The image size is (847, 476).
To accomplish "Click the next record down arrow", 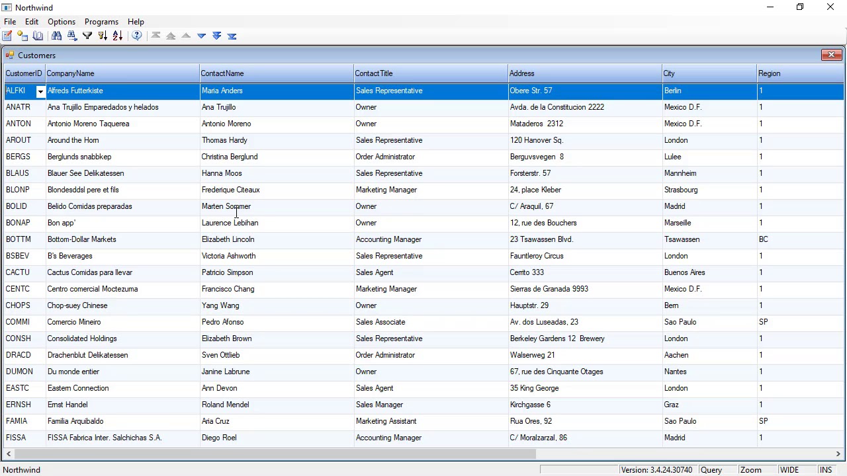I will pyautogui.click(x=201, y=36).
